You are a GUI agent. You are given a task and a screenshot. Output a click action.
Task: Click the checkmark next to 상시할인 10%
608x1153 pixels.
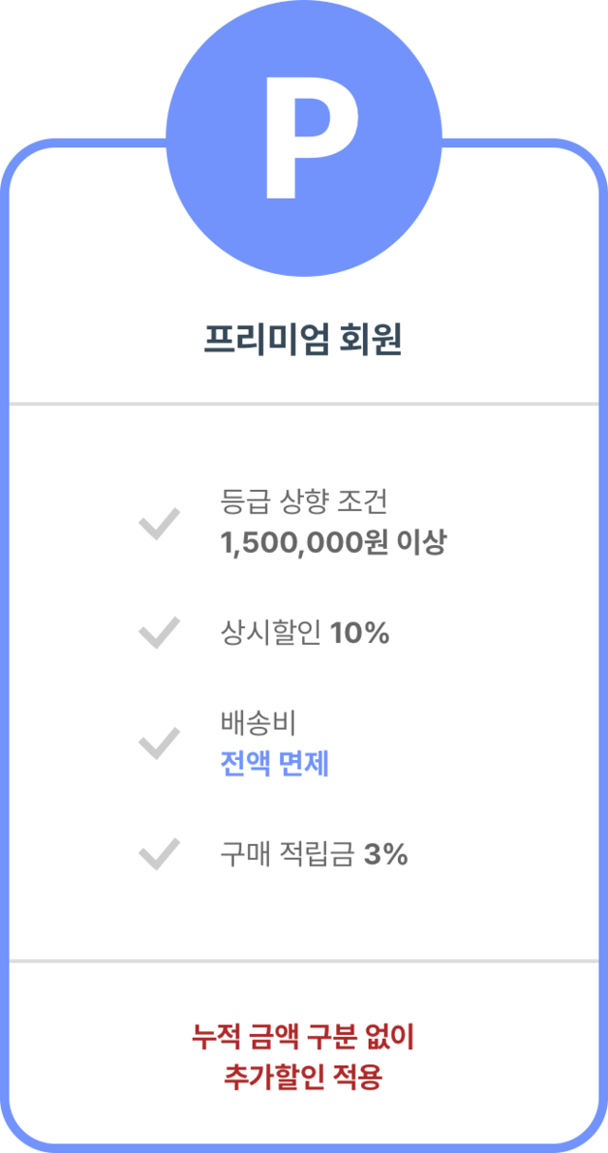159,633
